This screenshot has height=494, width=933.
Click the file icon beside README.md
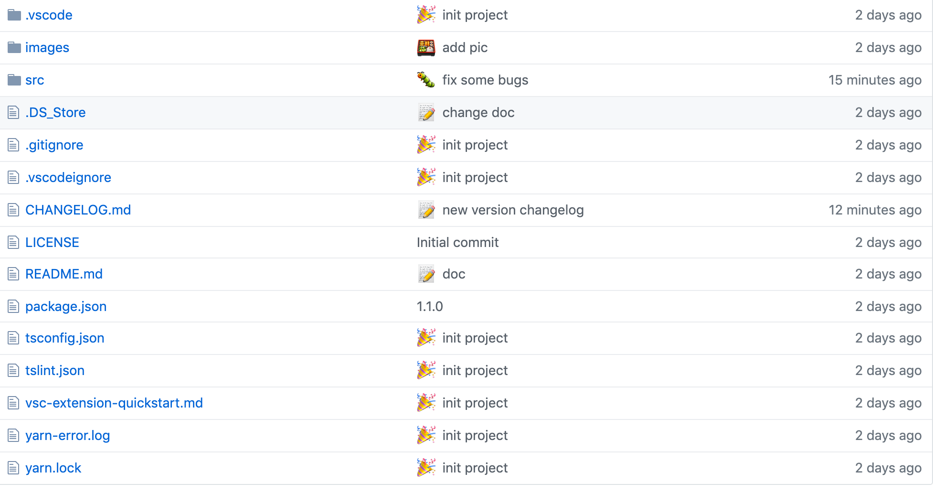pos(12,274)
